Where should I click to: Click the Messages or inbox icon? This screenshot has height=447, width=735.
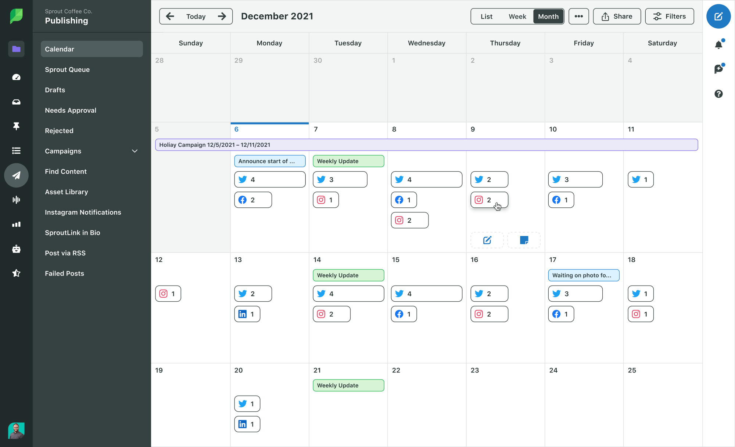(15, 101)
